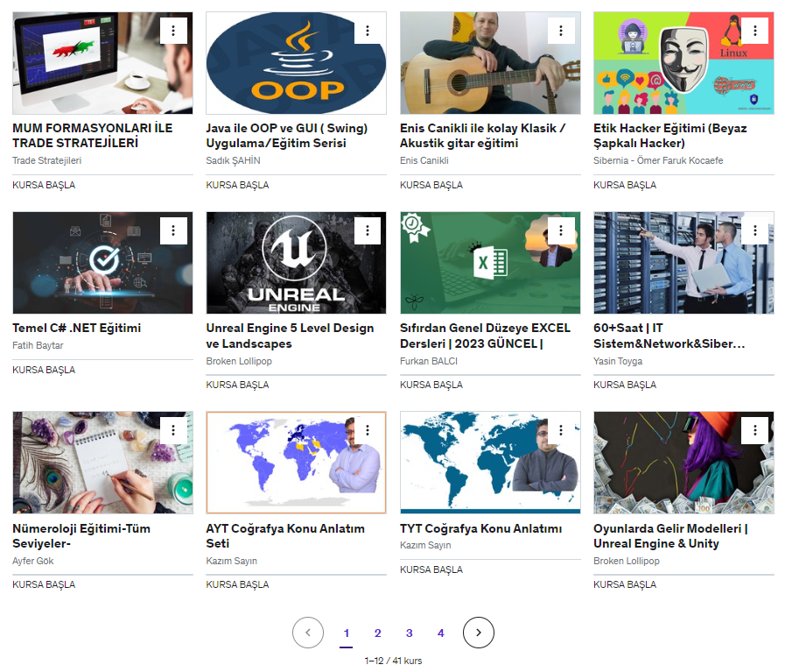This screenshot has height=672, width=785.
Task: Click KURSA BAŞLA under Temel C# .NET Eğitimi
Action: click(x=44, y=370)
